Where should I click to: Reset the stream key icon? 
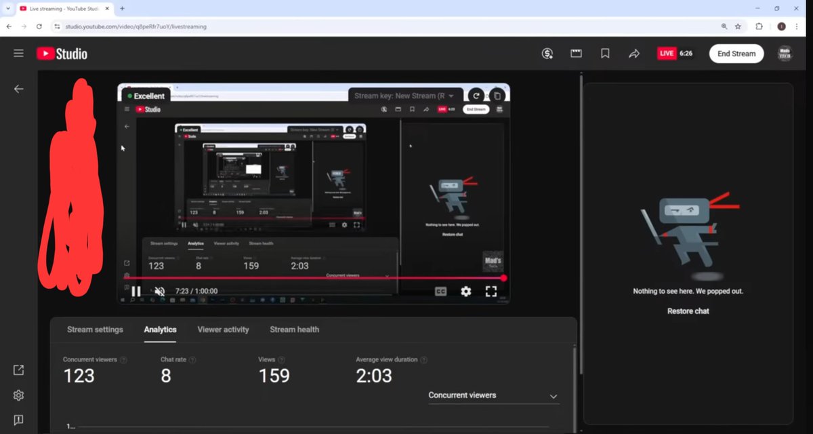tap(476, 96)
